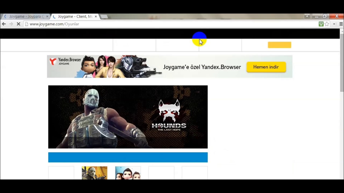Click the page icon beside the URL
This screenshot has width=344, height=193.
pos(27,24)
